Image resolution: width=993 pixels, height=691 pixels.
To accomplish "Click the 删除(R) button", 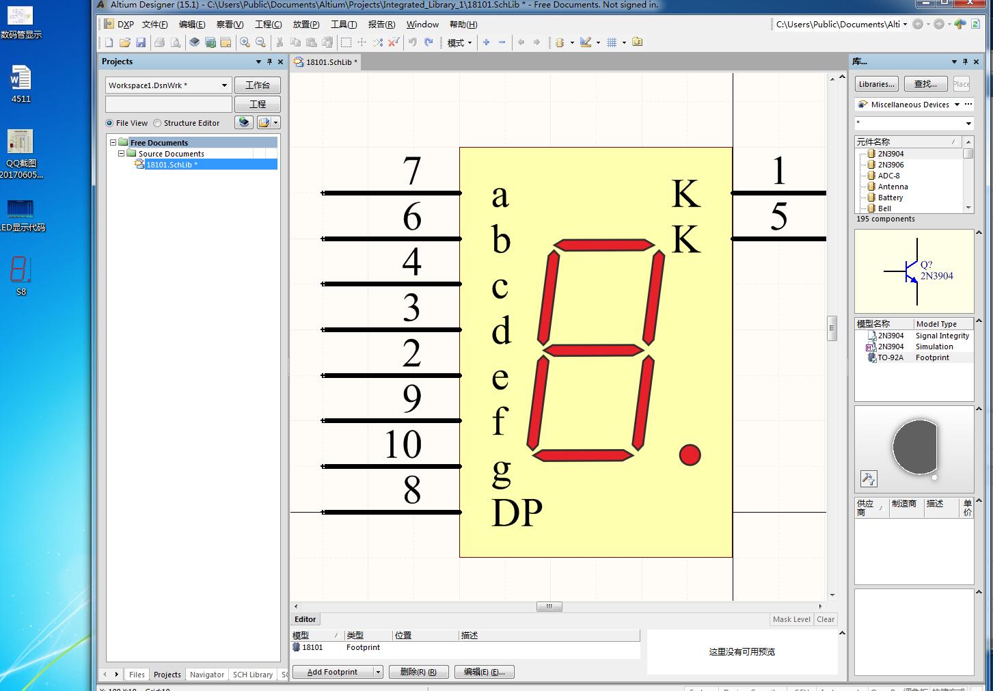I will [418, 672].
